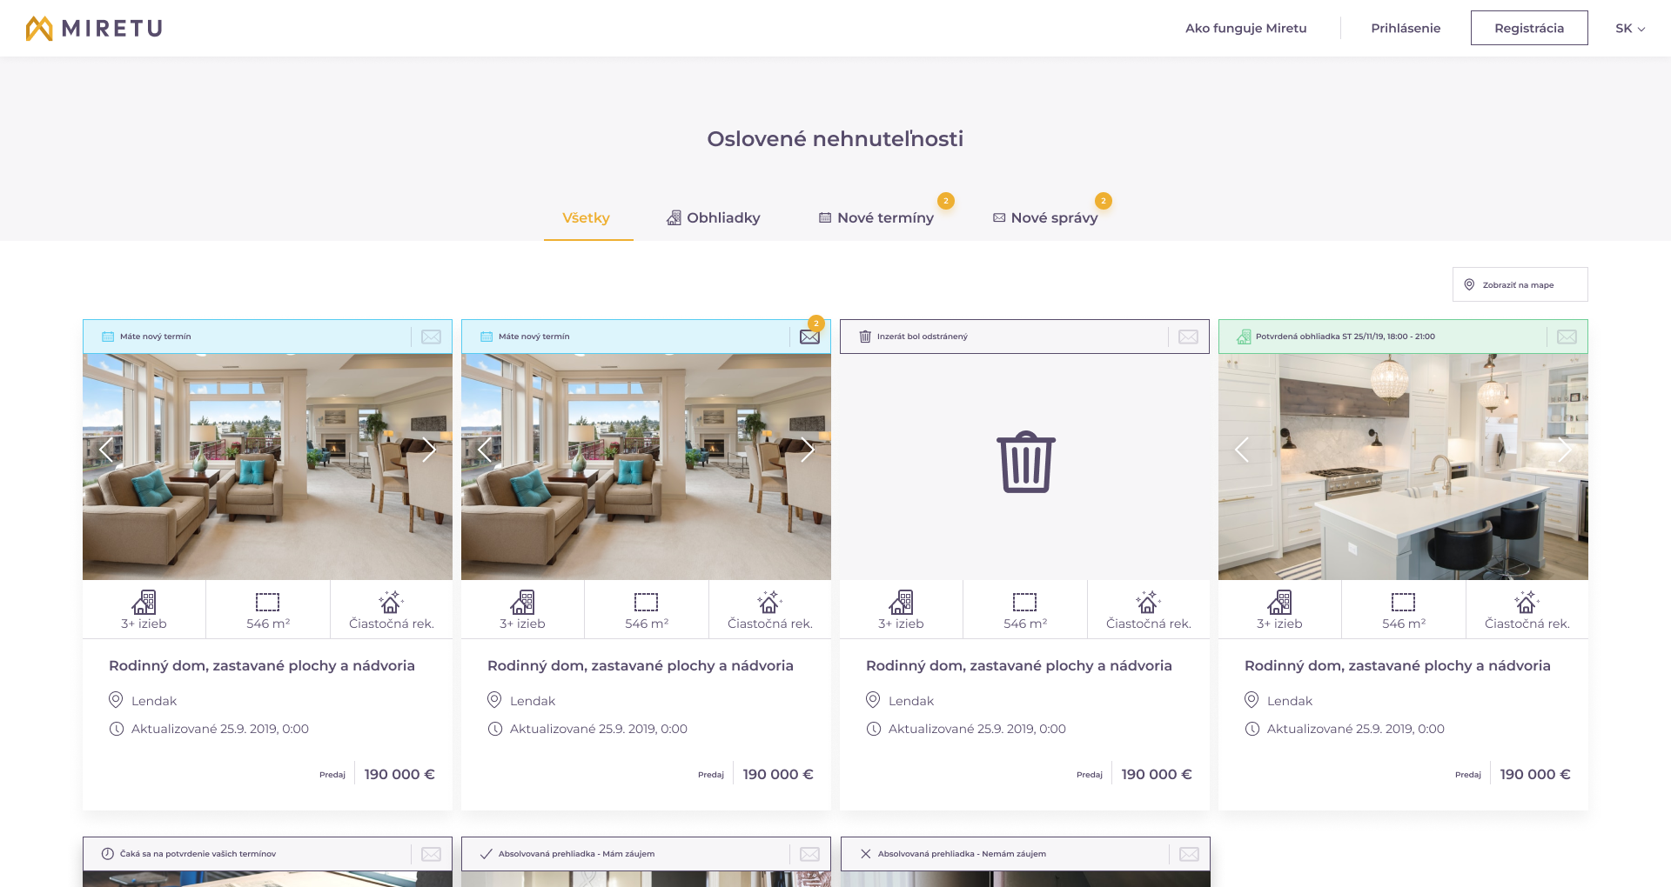Screen dimensions: 1671x887
Task: Show previous photo on first card
Action: (x=106, y=450)
